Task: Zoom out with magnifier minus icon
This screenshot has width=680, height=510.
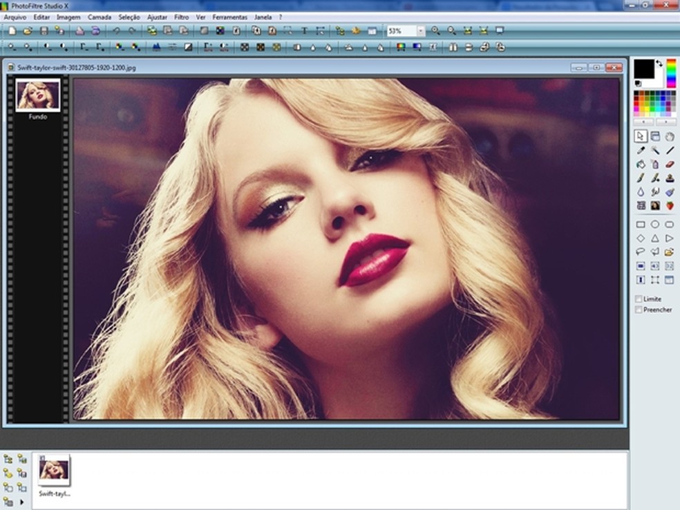Action: [x=451, y=31]
